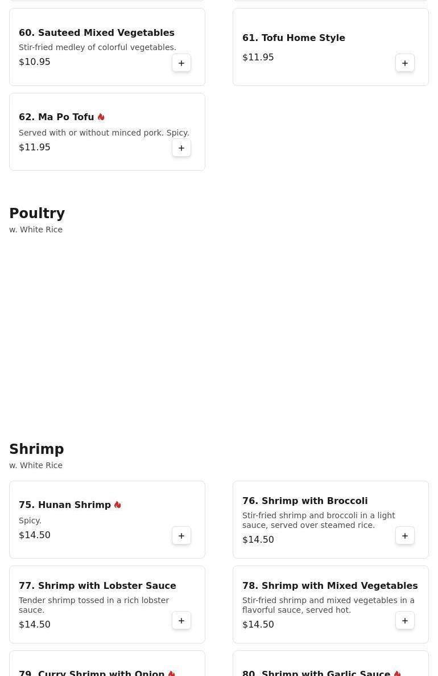Add Shrimp with Broccoli via plus icon
This screenshot has width=438, height=676.
point(405,536)
